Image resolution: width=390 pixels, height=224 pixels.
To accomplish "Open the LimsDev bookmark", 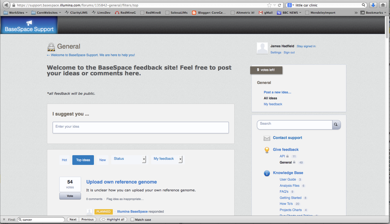I will coord(101,12).
